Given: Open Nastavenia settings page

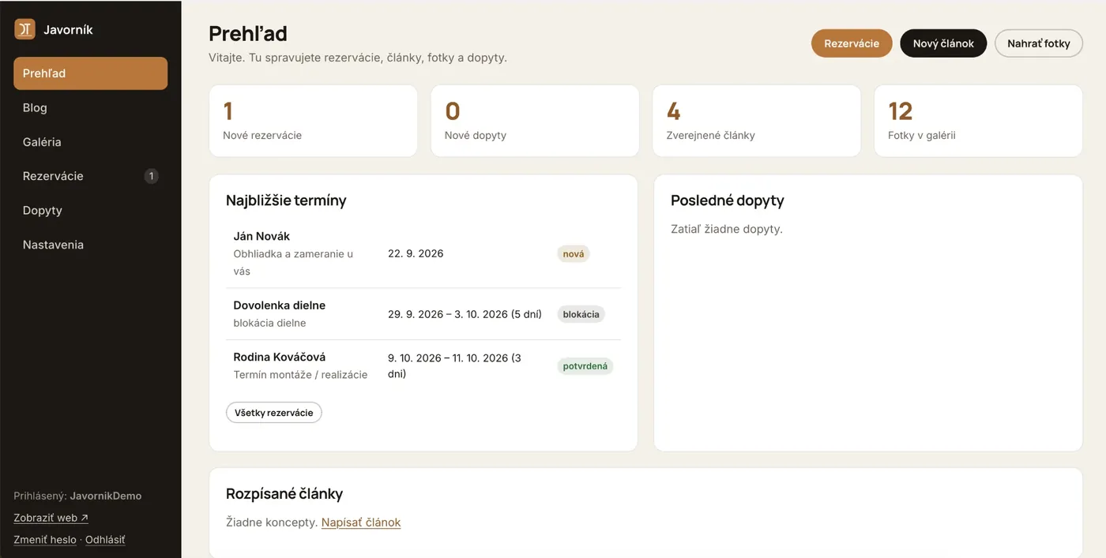Looking at the screenshot, I should click(90, 245).
